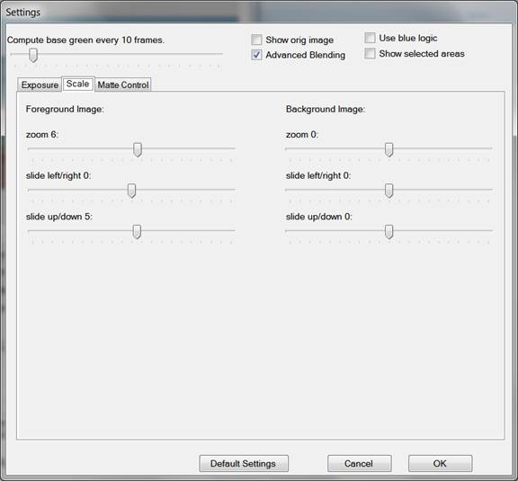This screenshot has height=481, width=518.
Task: Click the Foreground zoom slider track's right end
Action: pyautogui.click(x=233, y=148)
